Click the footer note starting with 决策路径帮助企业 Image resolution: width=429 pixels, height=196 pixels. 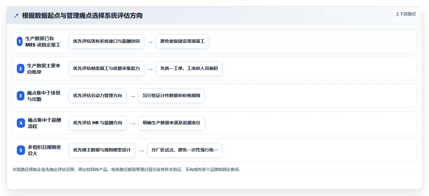[x=127, y=169]
